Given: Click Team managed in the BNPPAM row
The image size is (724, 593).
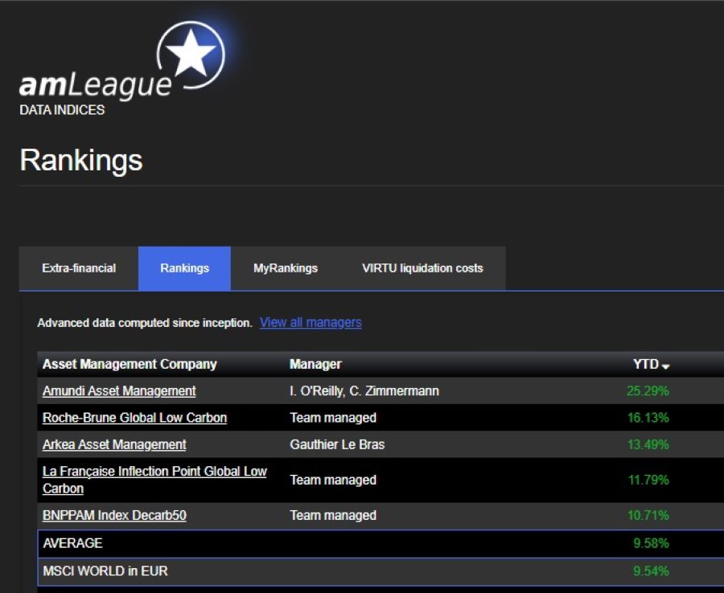Looking at the screenshot, I should pos(333,515).
